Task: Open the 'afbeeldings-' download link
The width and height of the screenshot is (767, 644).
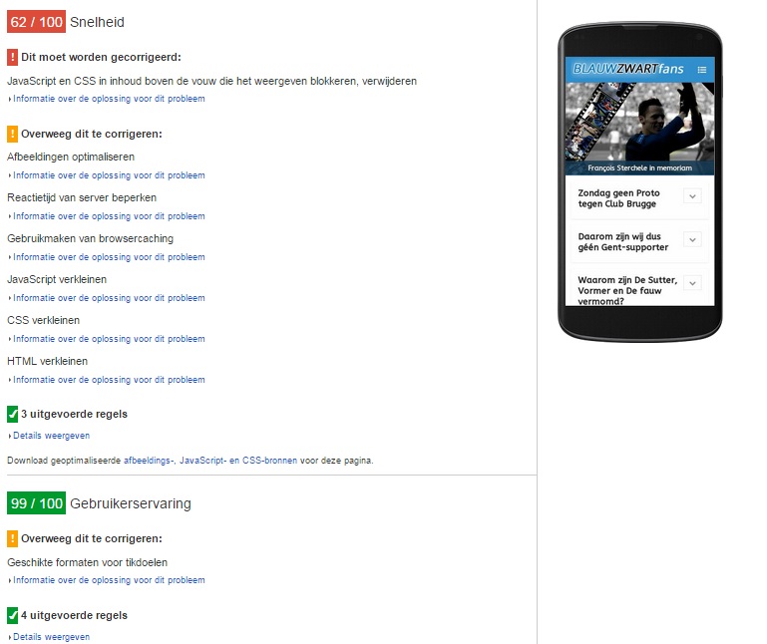Action: tap(150, 461)
